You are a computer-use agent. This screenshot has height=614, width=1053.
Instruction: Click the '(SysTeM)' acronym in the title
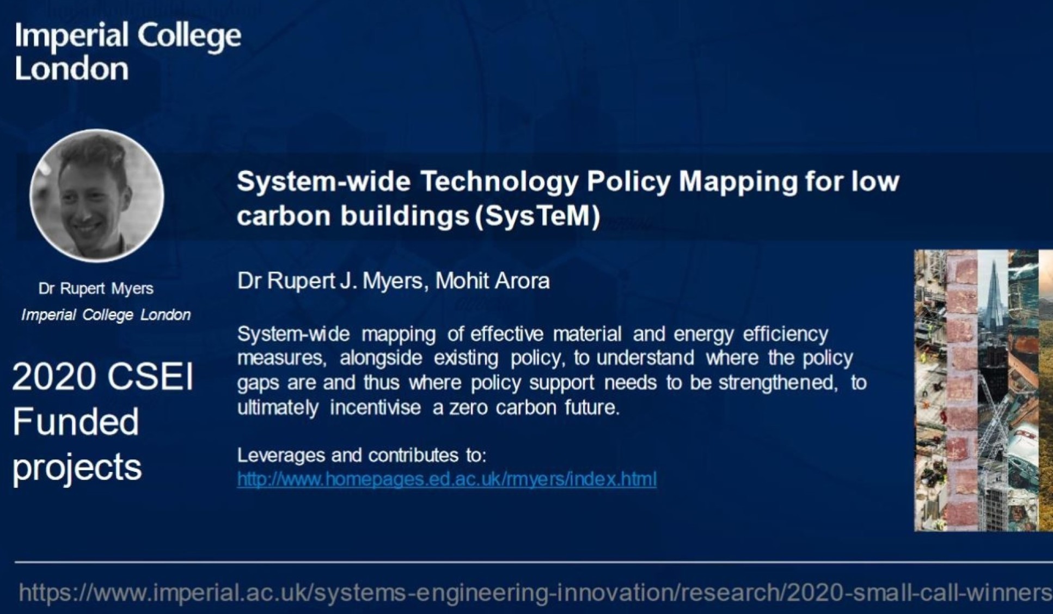[537, 216]
